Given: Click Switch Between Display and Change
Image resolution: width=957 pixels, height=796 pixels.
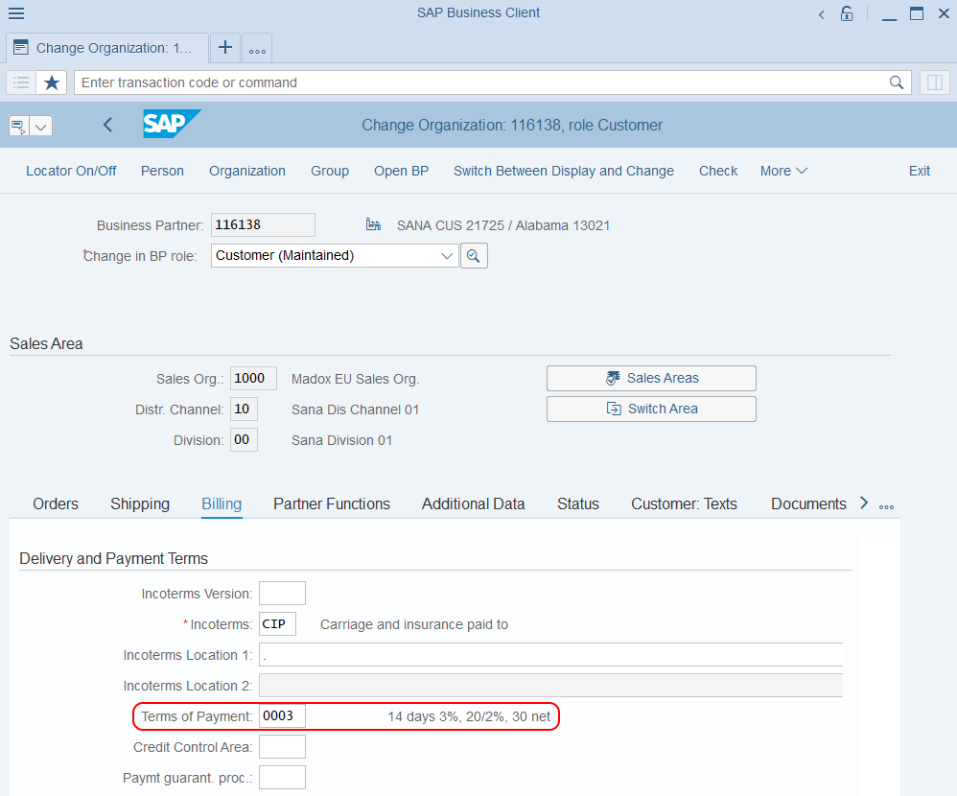Looking at the screenshot, I should pos(563,171).
